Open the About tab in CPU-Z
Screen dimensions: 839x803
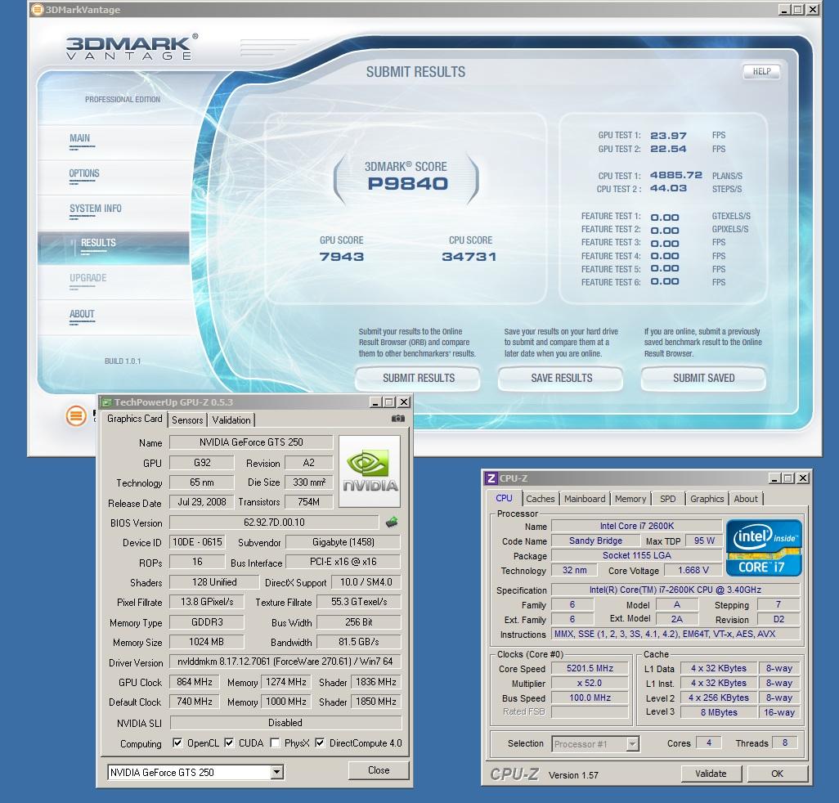[745, 499]
